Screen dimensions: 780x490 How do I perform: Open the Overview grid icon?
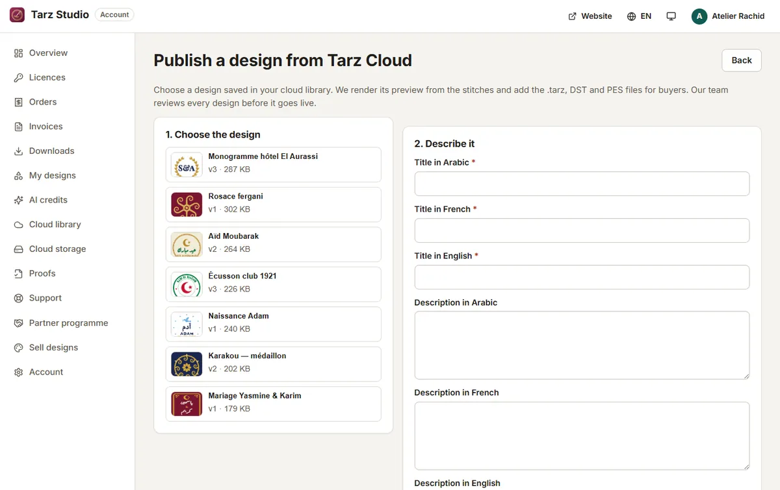pyautogui.click(x=18, y=53)
